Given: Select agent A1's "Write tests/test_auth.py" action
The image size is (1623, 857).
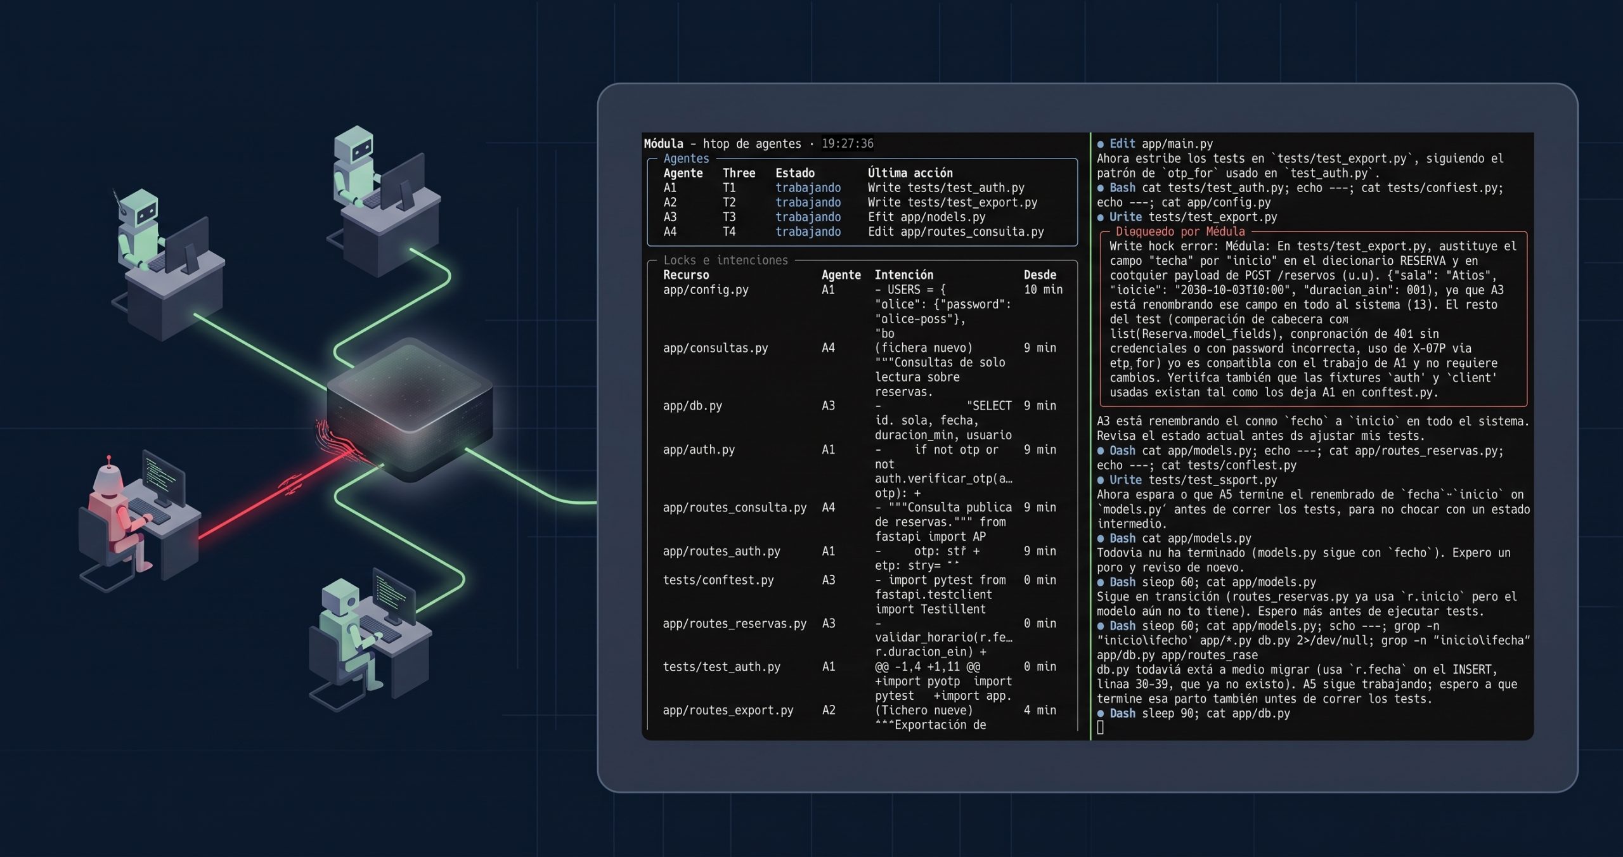Looking at the screenshot, I should pyautogui.click(x=946, y=188).
